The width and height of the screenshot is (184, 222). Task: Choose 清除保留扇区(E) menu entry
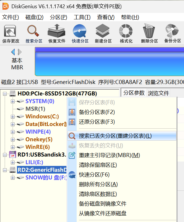[x=122, y=165]
